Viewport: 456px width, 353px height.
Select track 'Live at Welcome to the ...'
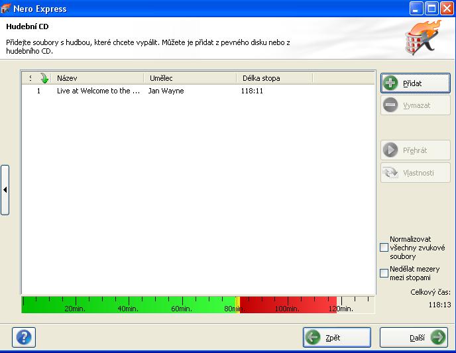point(98,91)
